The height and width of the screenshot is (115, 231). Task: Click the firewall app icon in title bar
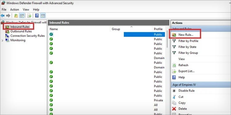click(3, 3)
